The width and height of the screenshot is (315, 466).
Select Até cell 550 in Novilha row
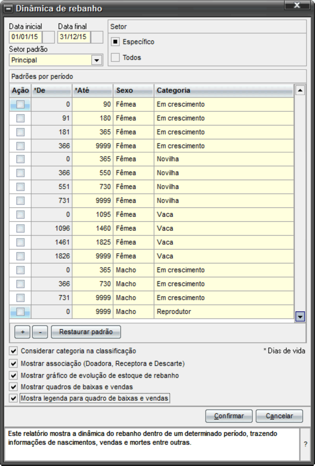[x=93, y=173]
